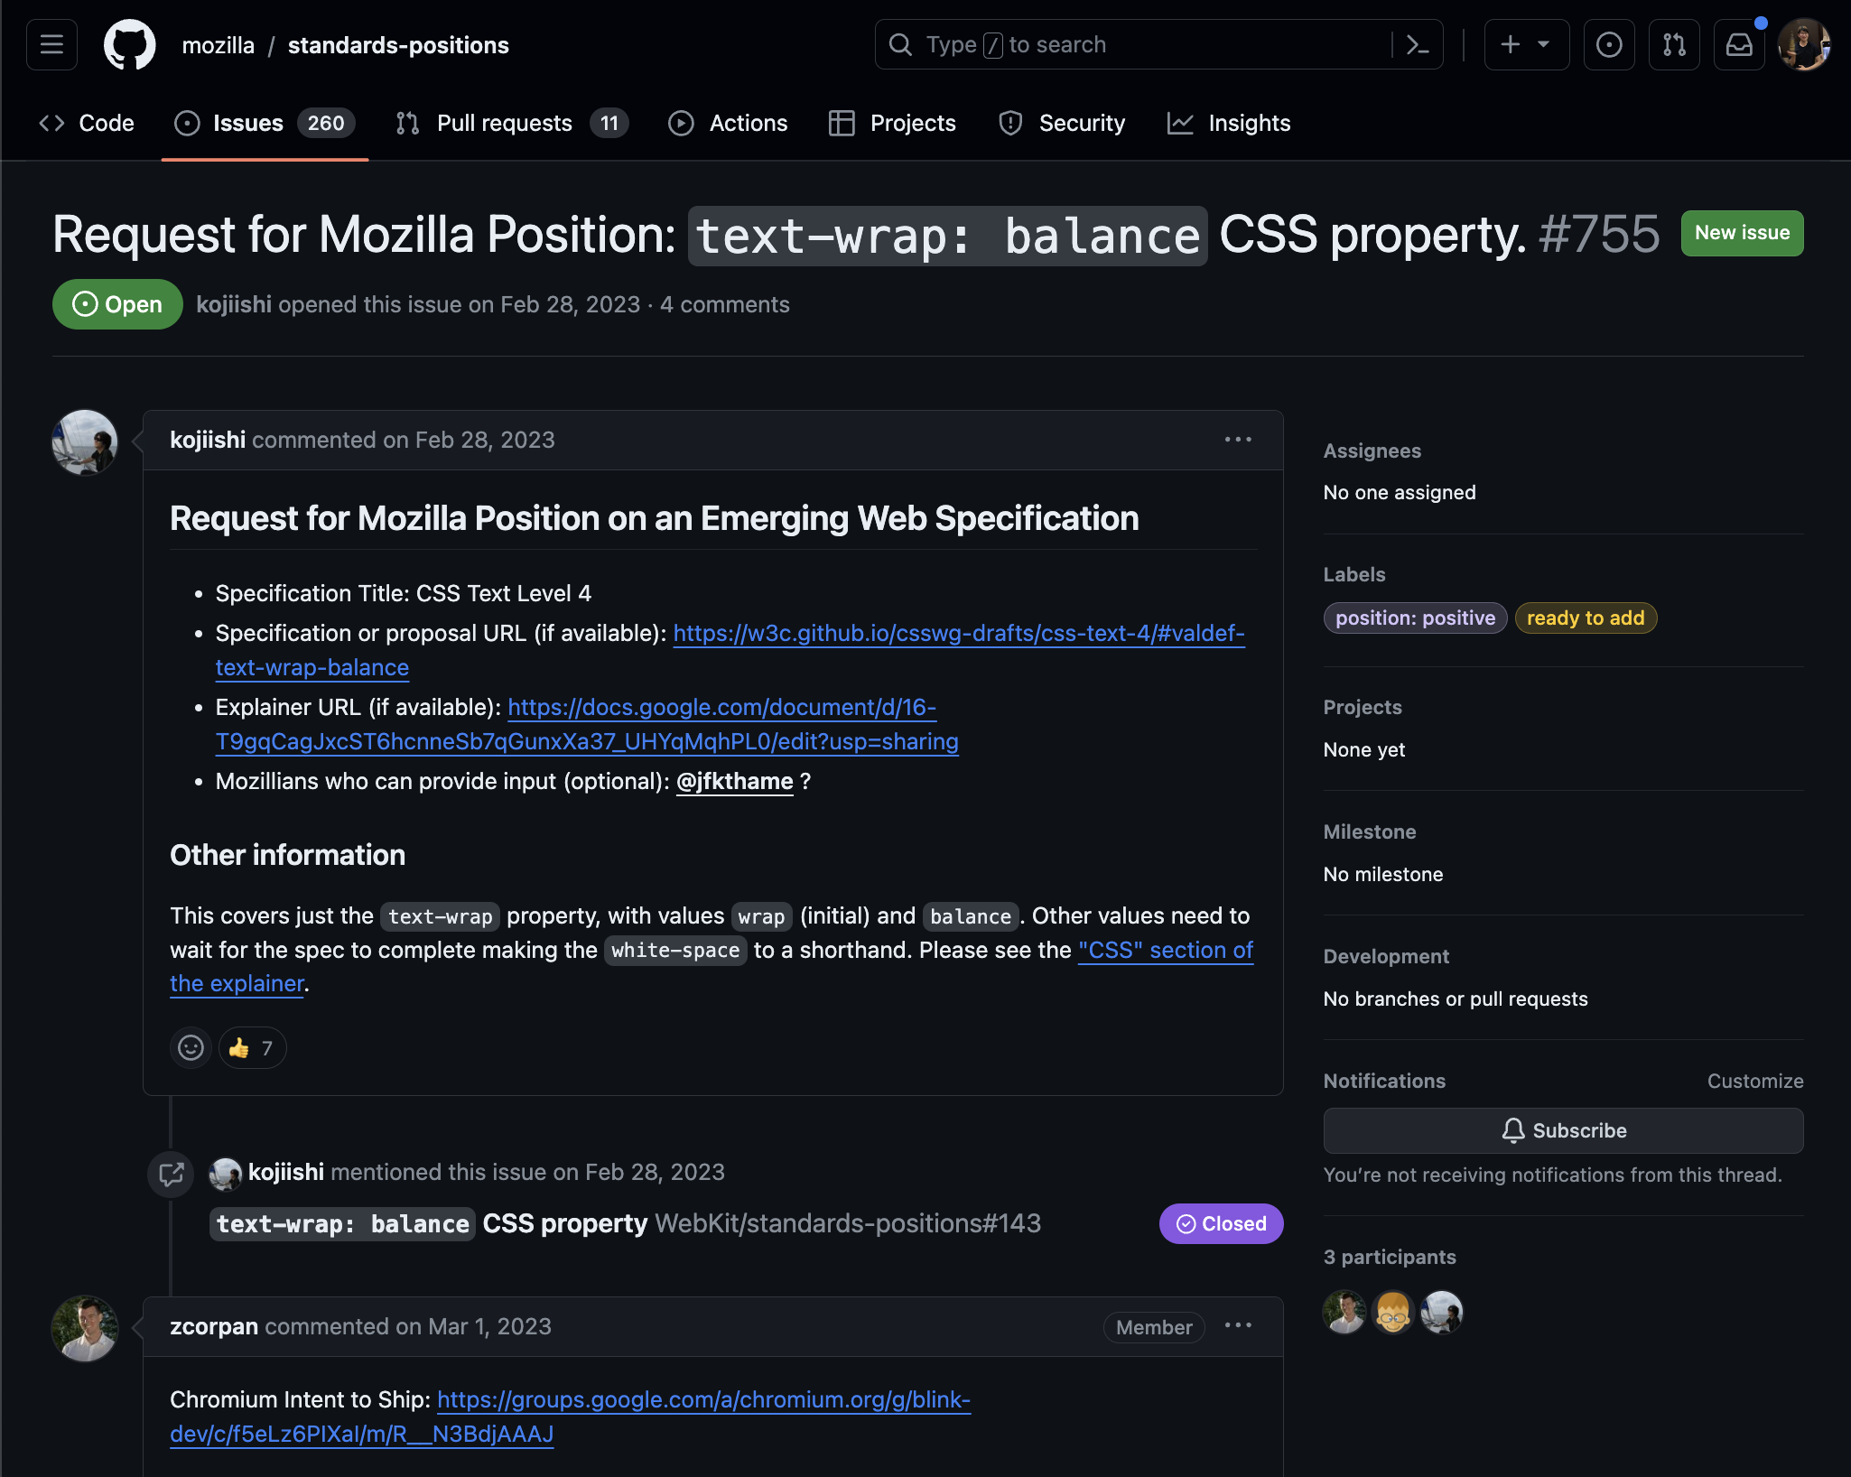Open the user profile avatar menu

coord(1803,44)
